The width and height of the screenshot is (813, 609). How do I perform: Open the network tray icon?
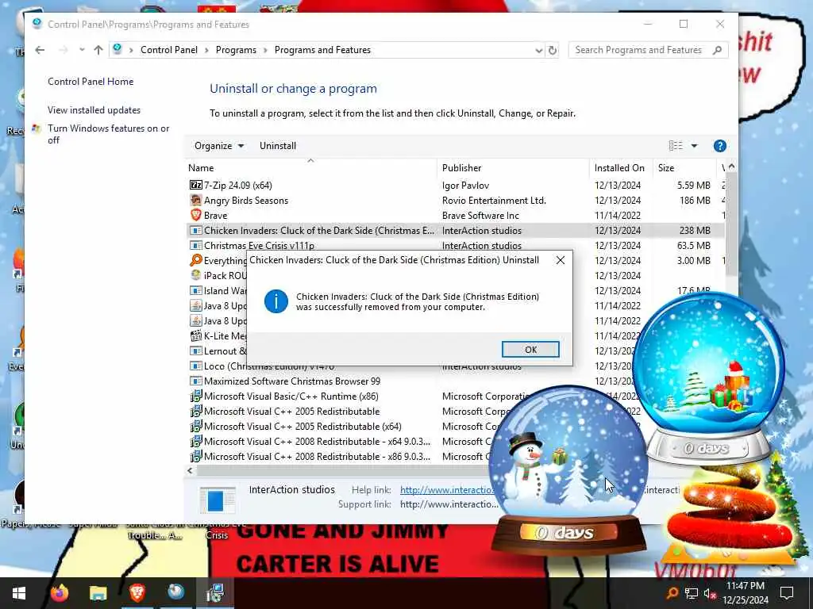point(692,593)
